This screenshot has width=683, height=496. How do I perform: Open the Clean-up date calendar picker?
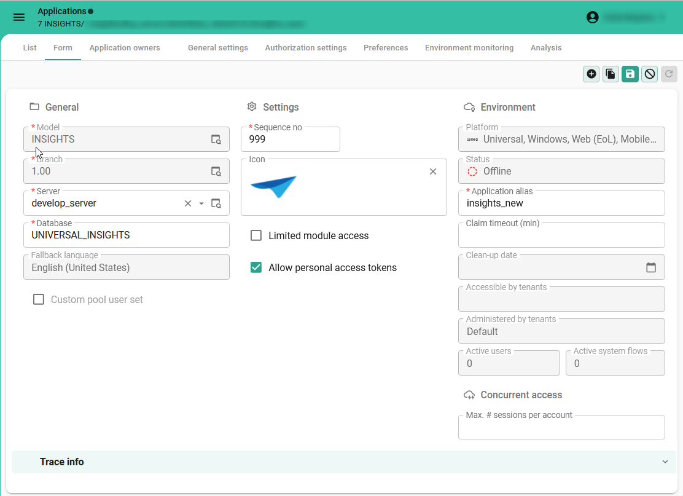(652, 267)
